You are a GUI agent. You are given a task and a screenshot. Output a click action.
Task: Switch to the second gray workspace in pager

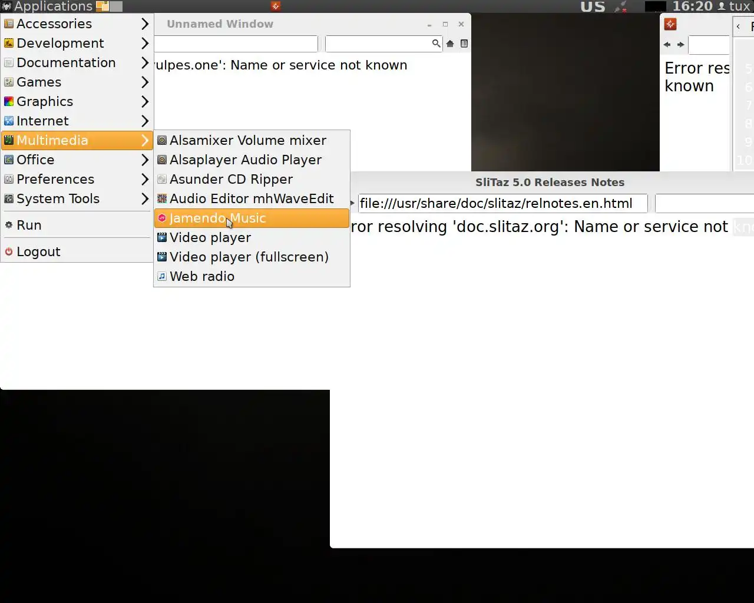(116, 6)
